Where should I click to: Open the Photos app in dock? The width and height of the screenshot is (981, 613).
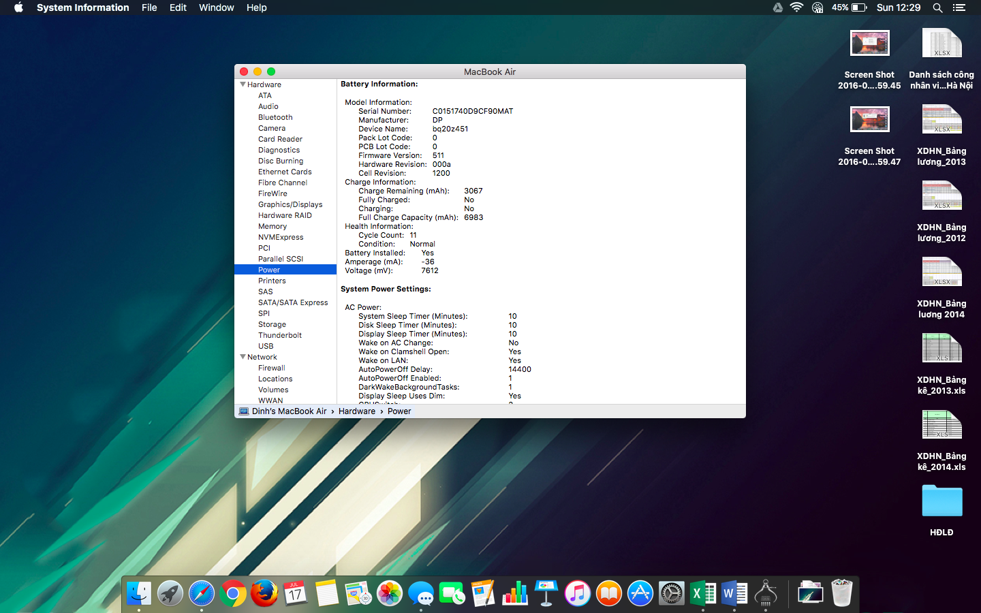tap(390, 593)
